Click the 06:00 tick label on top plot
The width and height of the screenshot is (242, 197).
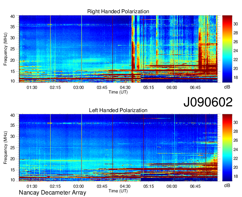pos(172,87)
